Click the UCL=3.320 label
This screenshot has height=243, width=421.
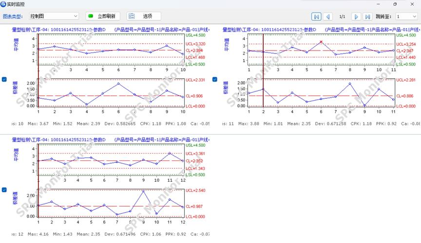pyautogui.click(x=195, y=44)
